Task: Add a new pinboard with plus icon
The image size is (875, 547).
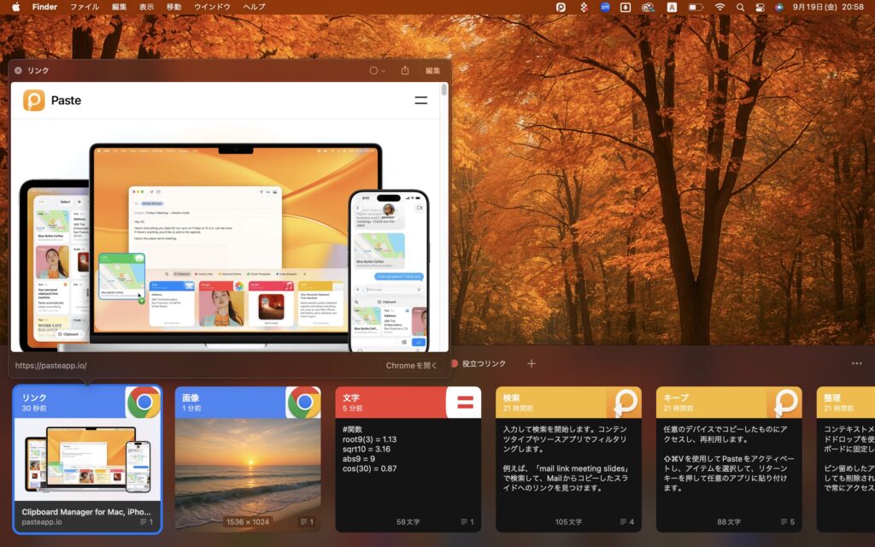Action: click(x=531, y=364)
